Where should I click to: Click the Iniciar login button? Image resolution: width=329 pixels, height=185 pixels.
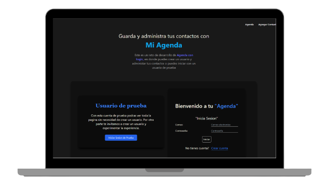point(206,139)
